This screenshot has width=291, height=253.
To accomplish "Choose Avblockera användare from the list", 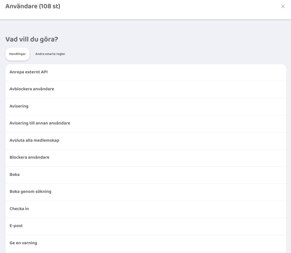I will [32, 89].
